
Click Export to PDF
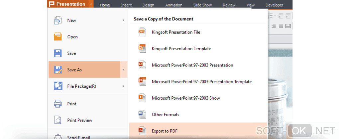(x=165, y=131)
